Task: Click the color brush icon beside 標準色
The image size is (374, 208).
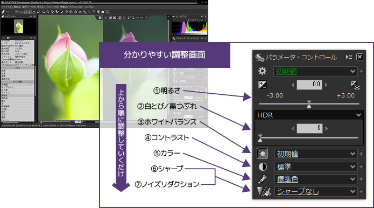Action: [x=263, y=179]
